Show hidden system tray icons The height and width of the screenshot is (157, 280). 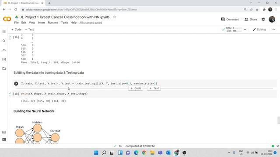point(229,153)
